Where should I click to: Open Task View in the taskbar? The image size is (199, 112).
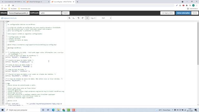(48, 110)
